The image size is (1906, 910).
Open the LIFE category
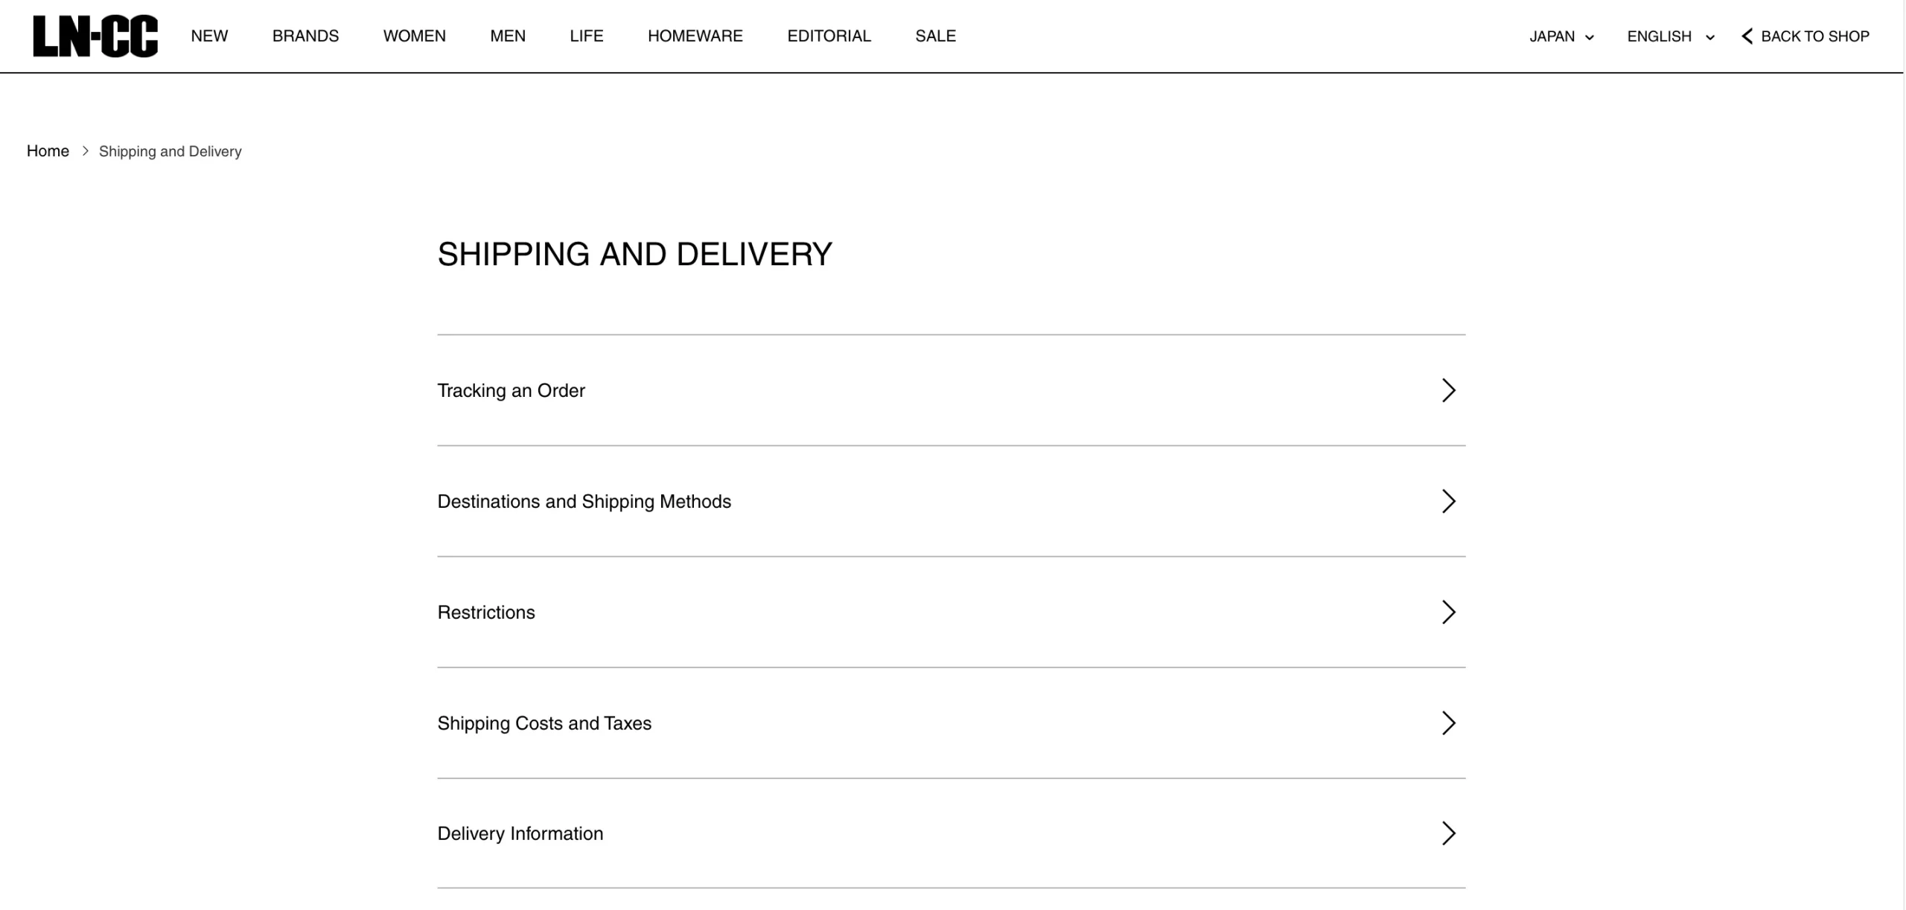[x=587, y=36]
